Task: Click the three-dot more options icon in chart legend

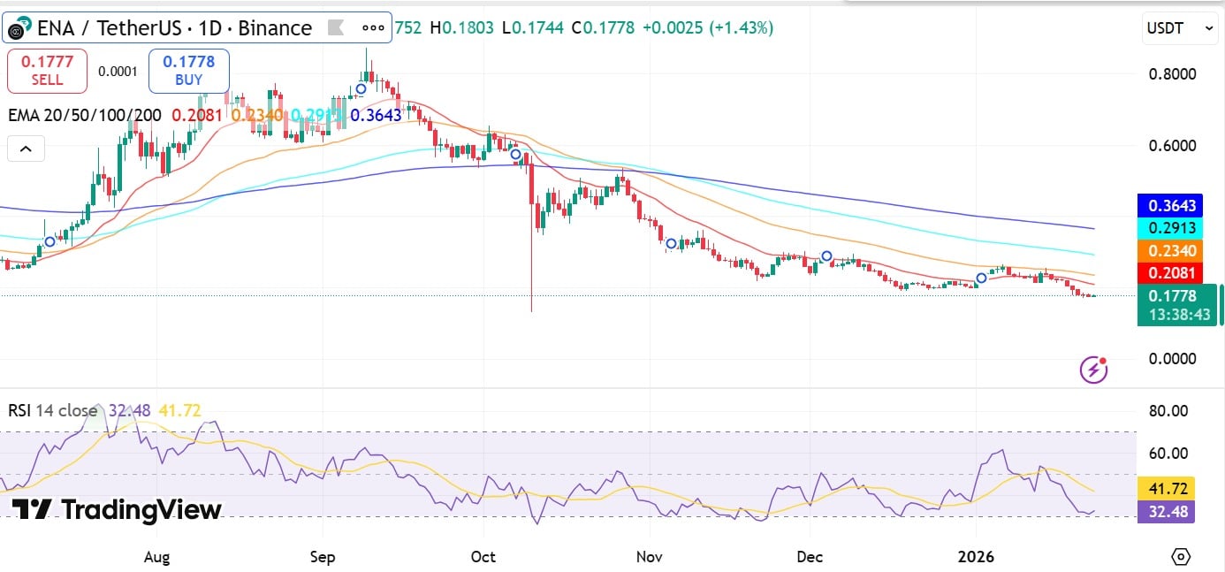Action: [x=373, y=27]
